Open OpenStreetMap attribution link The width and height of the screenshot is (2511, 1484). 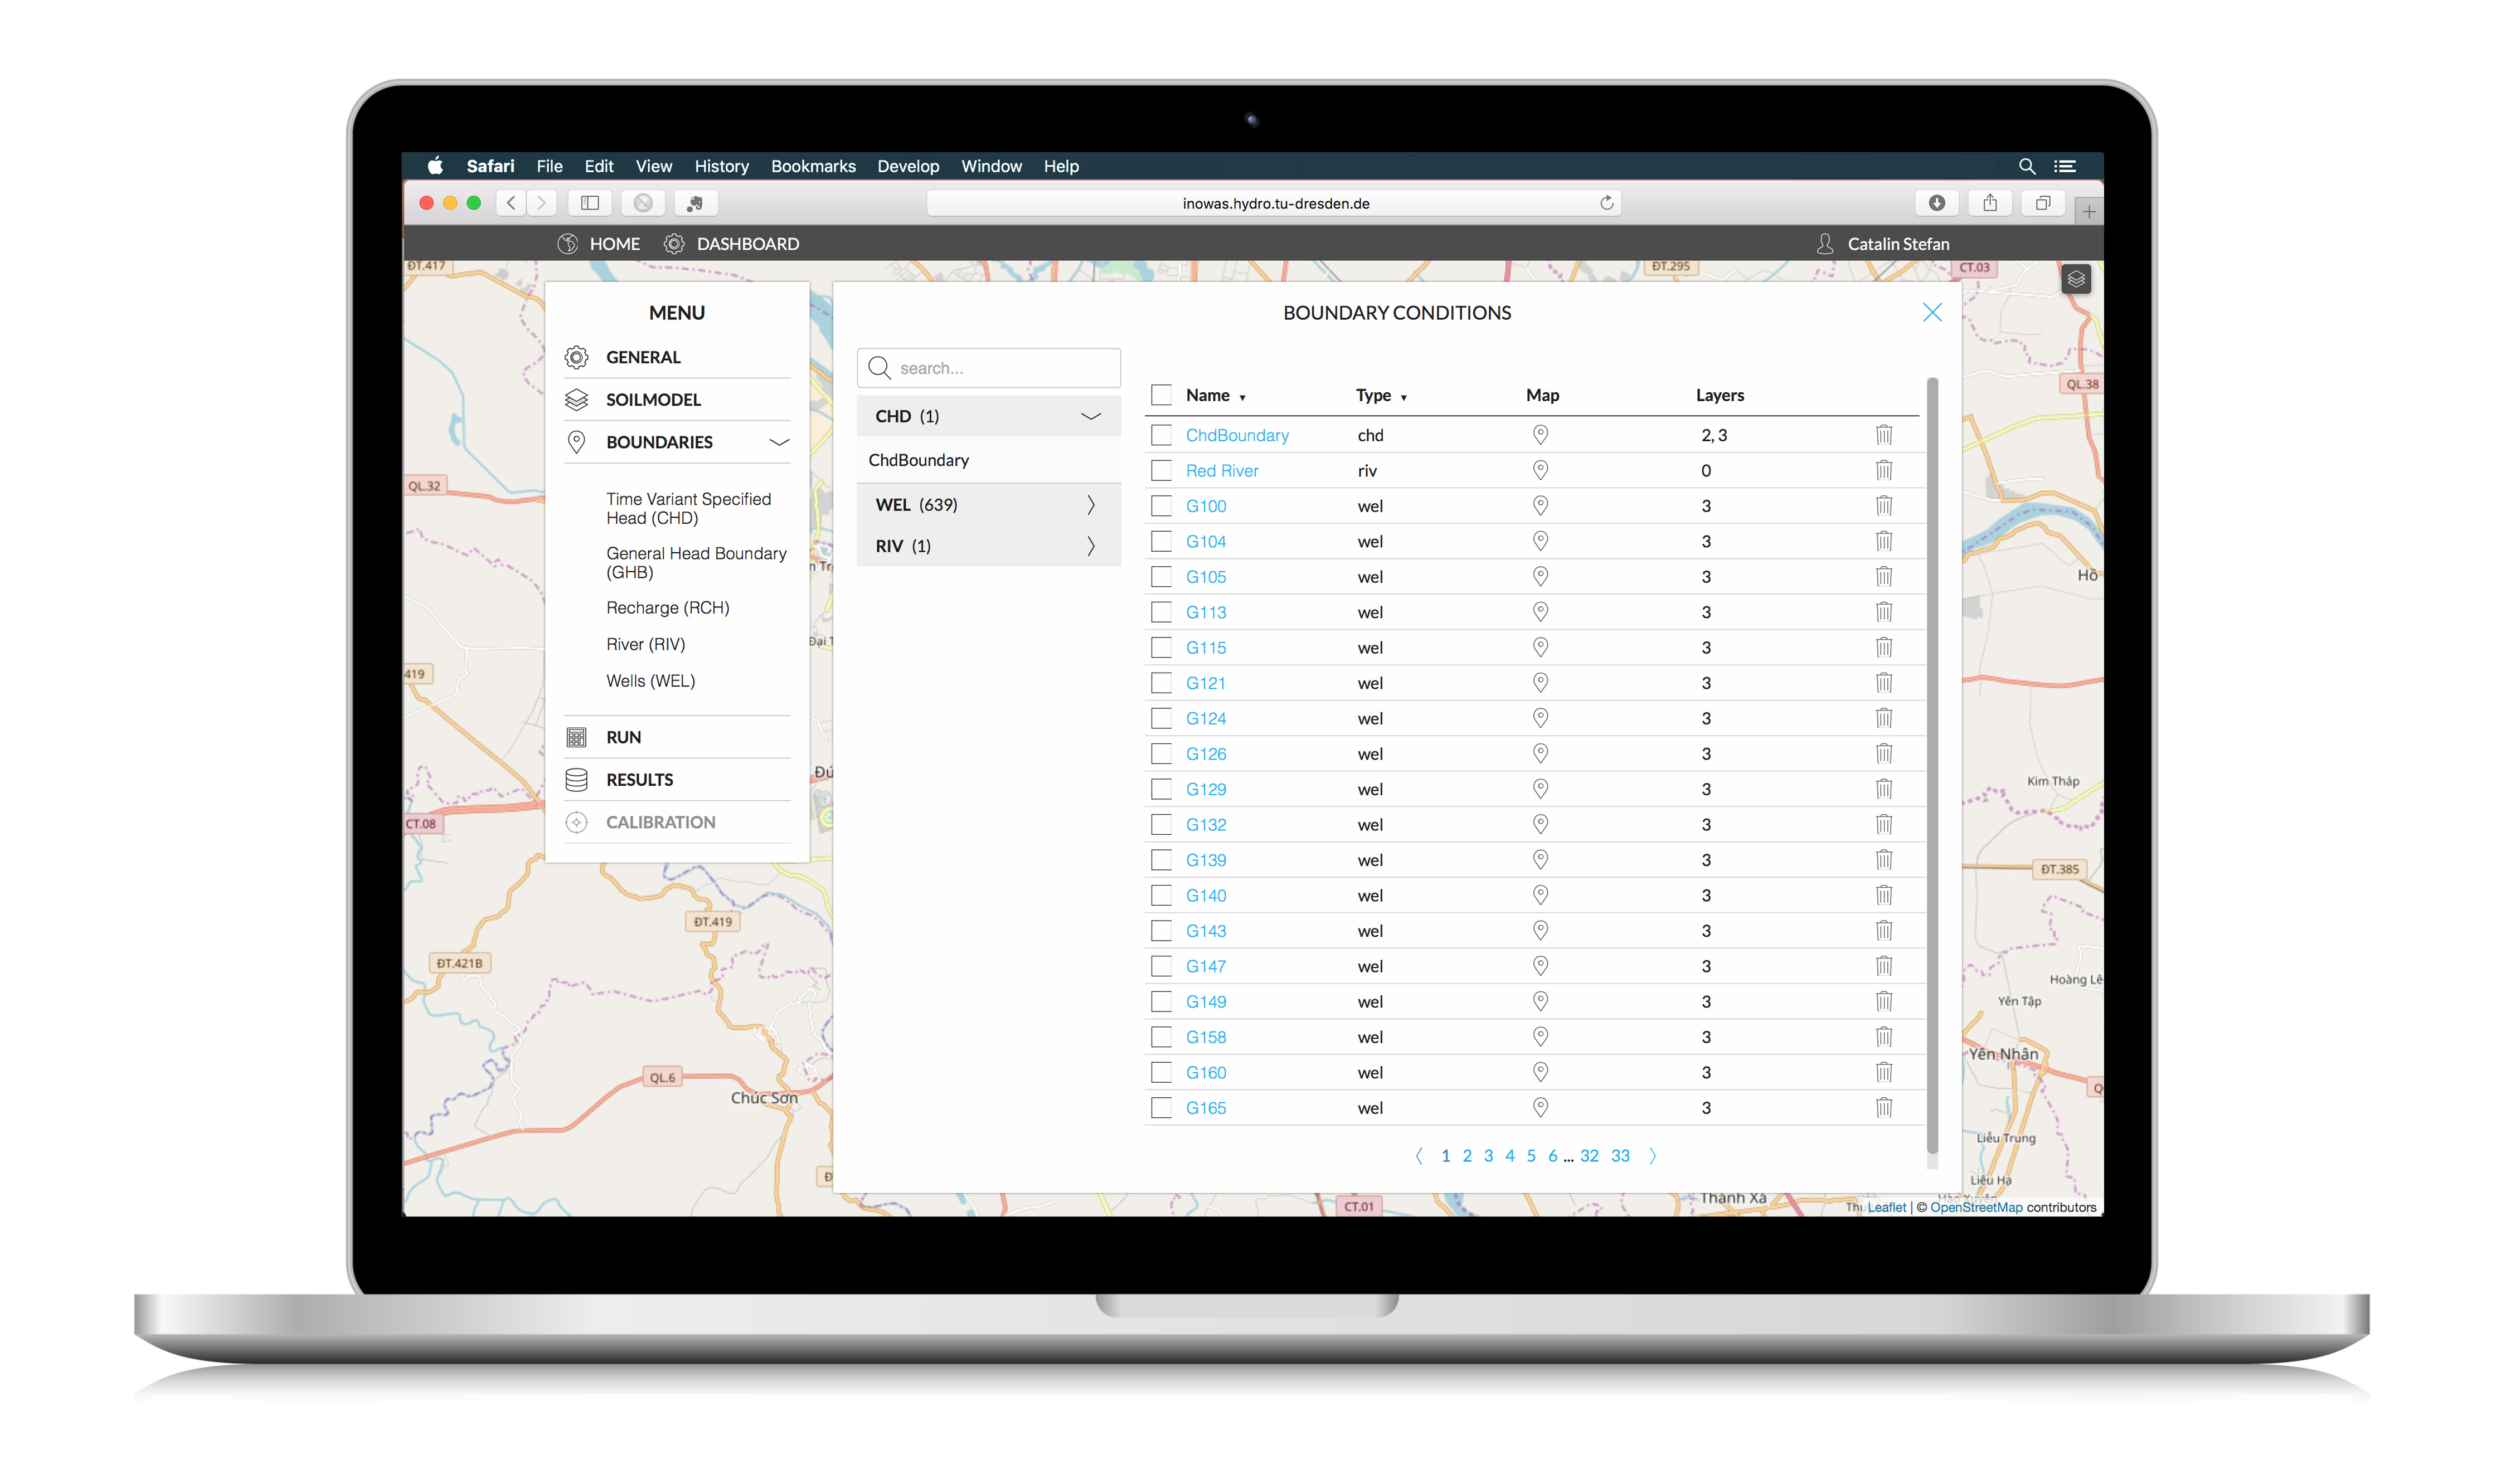[x=1975, y=1207]
